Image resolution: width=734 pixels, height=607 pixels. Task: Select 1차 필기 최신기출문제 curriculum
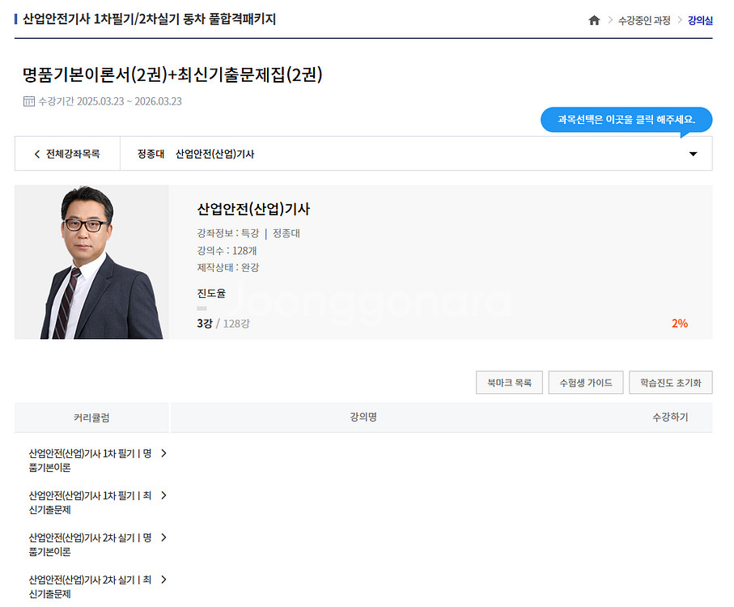click(90, 502)
